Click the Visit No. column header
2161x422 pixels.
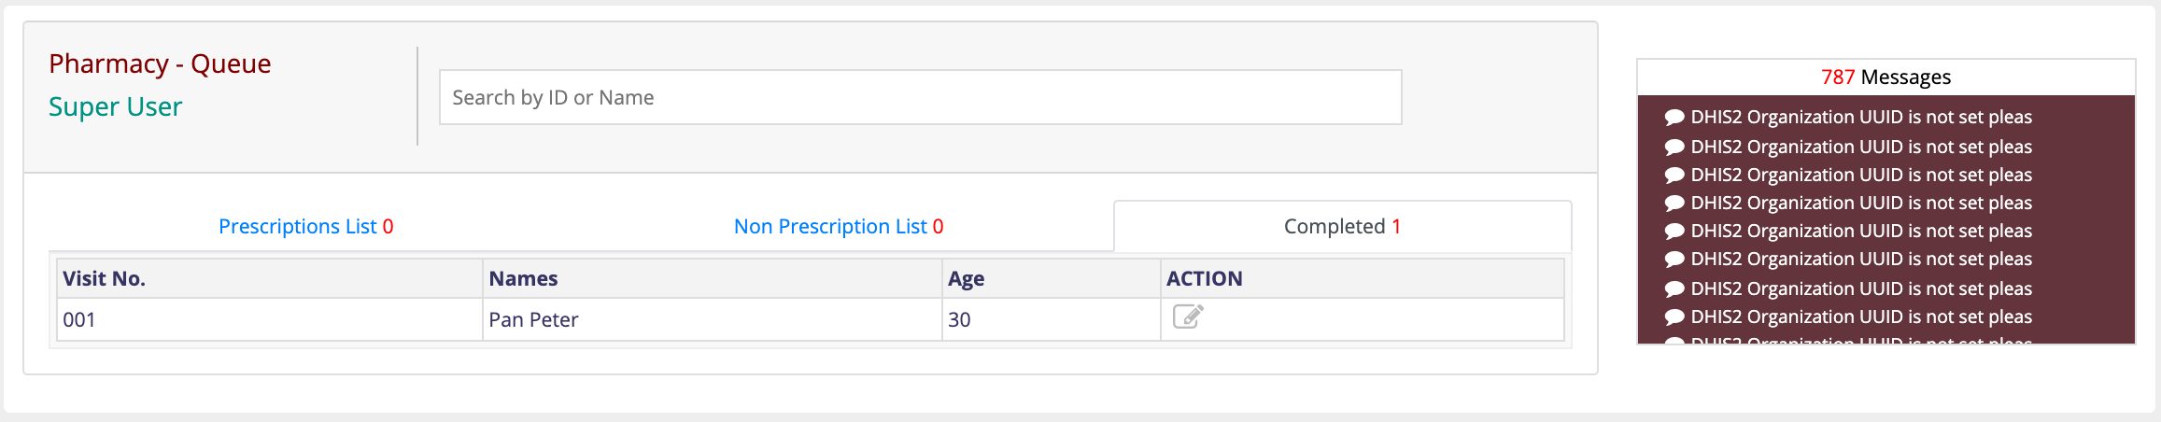pos(104,278)
